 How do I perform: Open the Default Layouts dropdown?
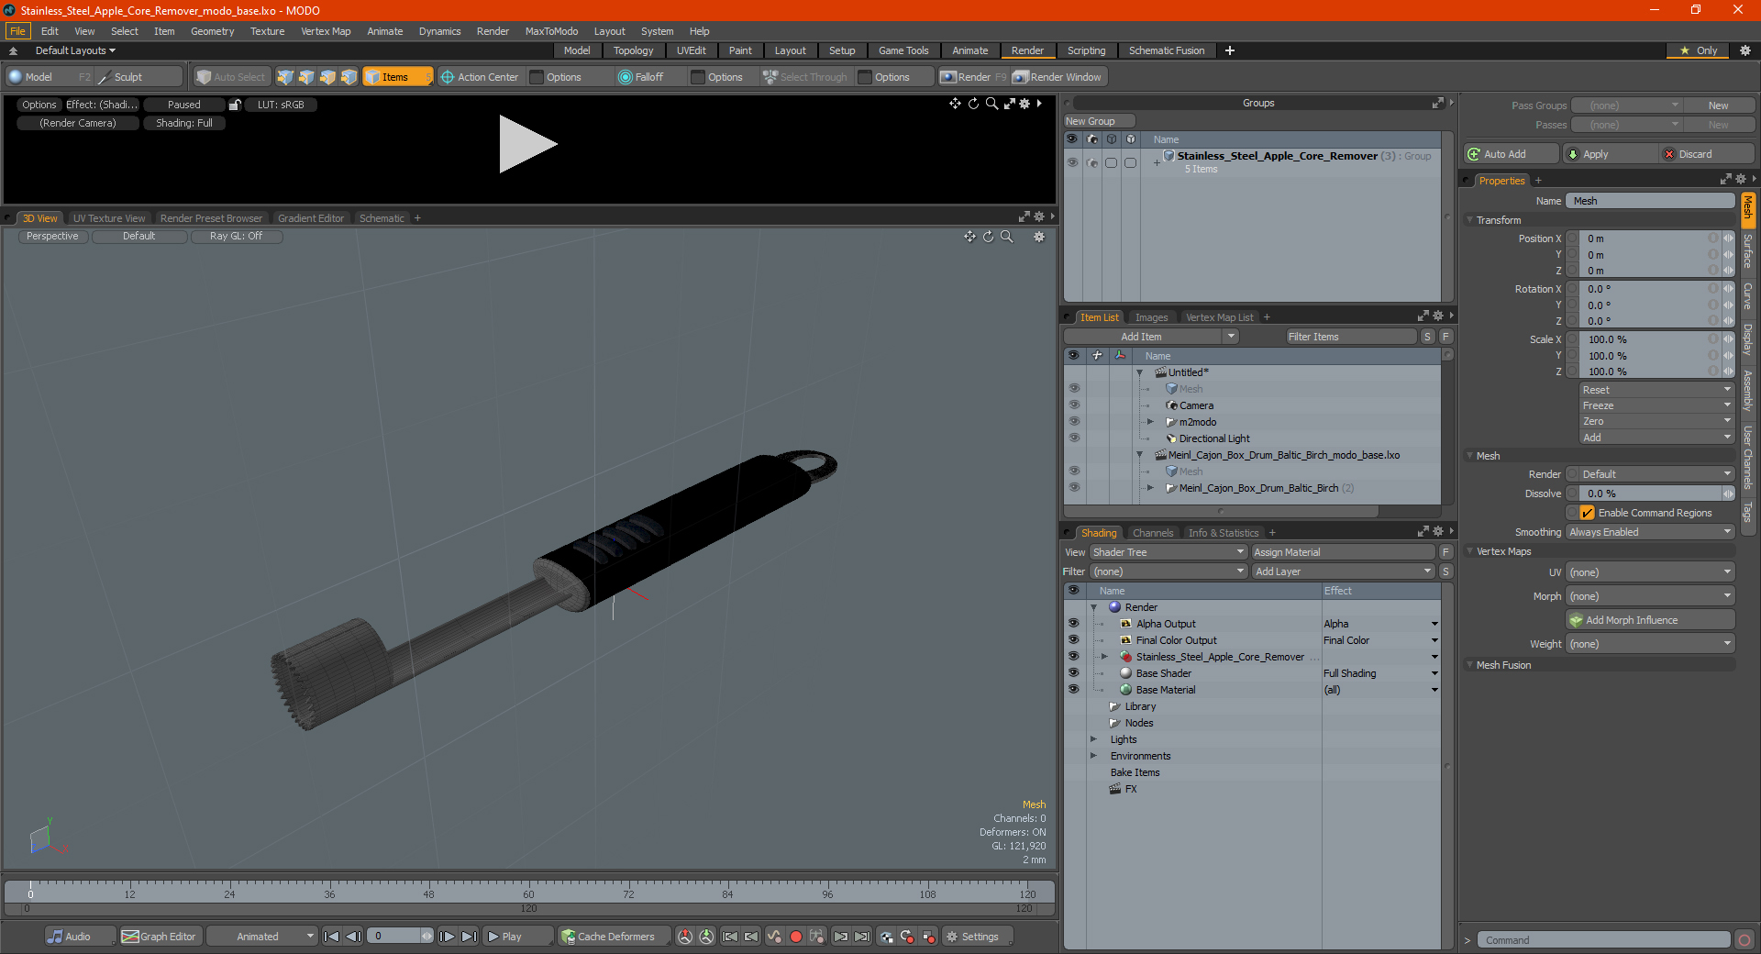pos(75,50)
